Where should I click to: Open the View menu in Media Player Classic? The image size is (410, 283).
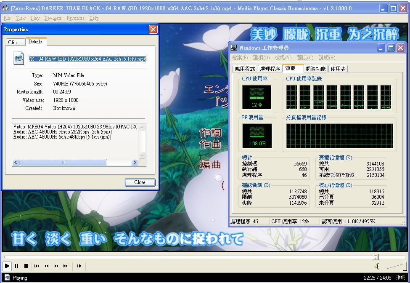tap(21, 18)
